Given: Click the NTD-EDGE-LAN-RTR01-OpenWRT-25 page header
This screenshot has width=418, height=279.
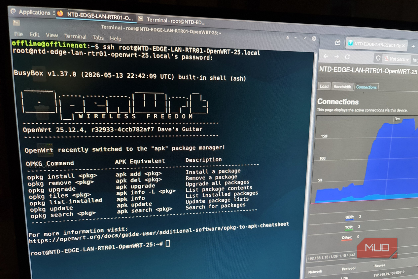Looking at the screenshot, I should (x=368, y=71).
